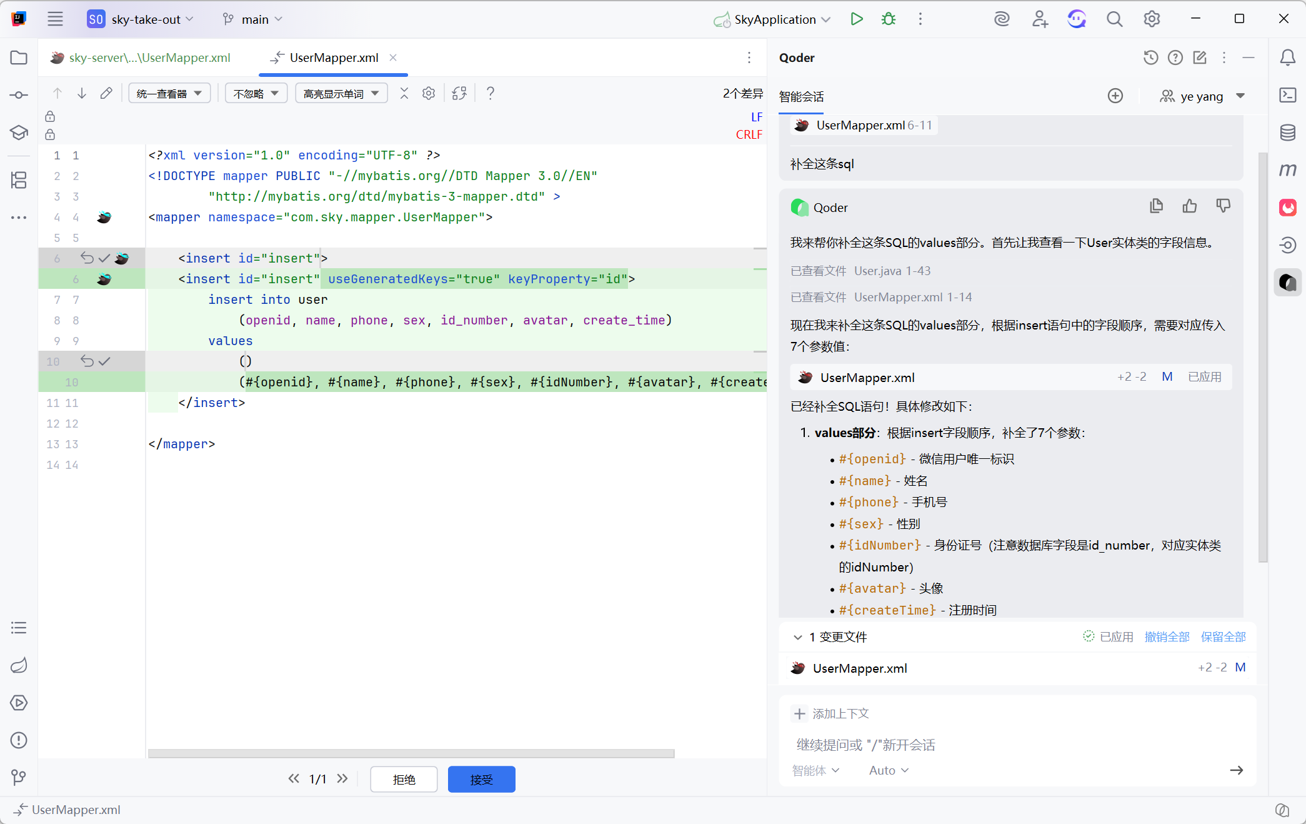Viewport: 1306px width, 824px height.
Task: Switch to sky-server UserMapper.xml tab
Action: pyautogui.click(x=149, y=58)
